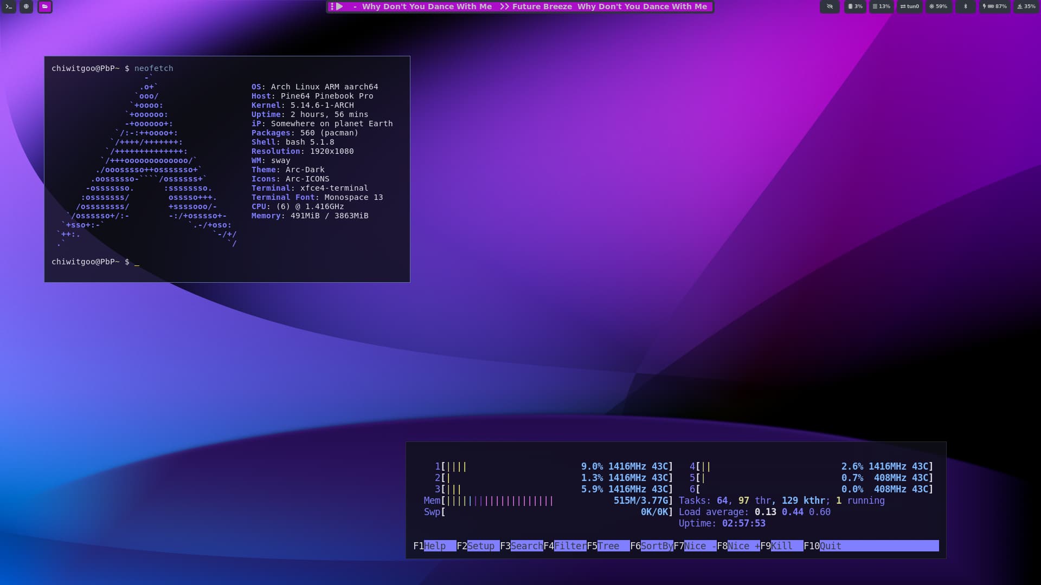Click "Host: Pine64 Pinebook Pro" line
The height and width of the screenshot is (585, 1041).
312,96
